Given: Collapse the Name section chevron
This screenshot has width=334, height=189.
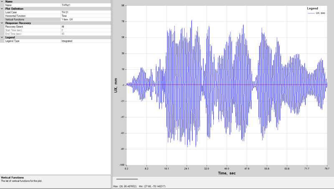Looking at the screenshot, I should pyautogui.click(x=2, y=2).
